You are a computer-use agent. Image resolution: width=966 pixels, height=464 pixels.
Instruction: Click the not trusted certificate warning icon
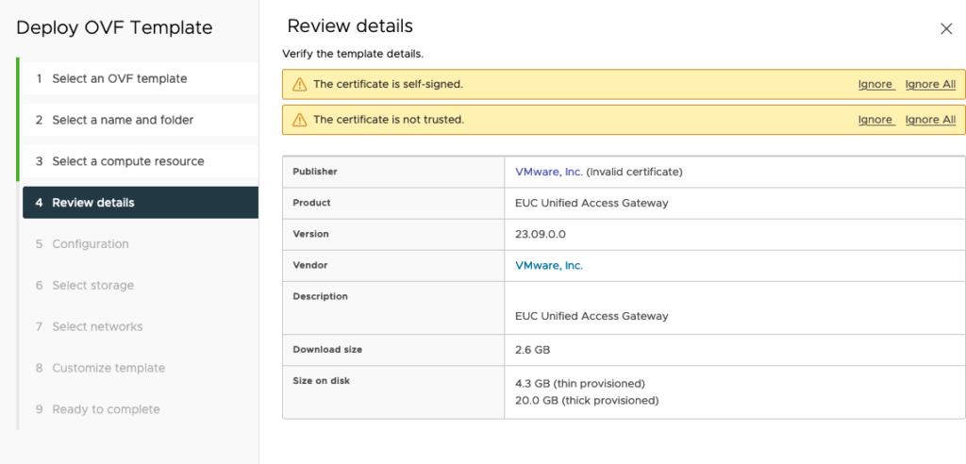tap(299, 121)
